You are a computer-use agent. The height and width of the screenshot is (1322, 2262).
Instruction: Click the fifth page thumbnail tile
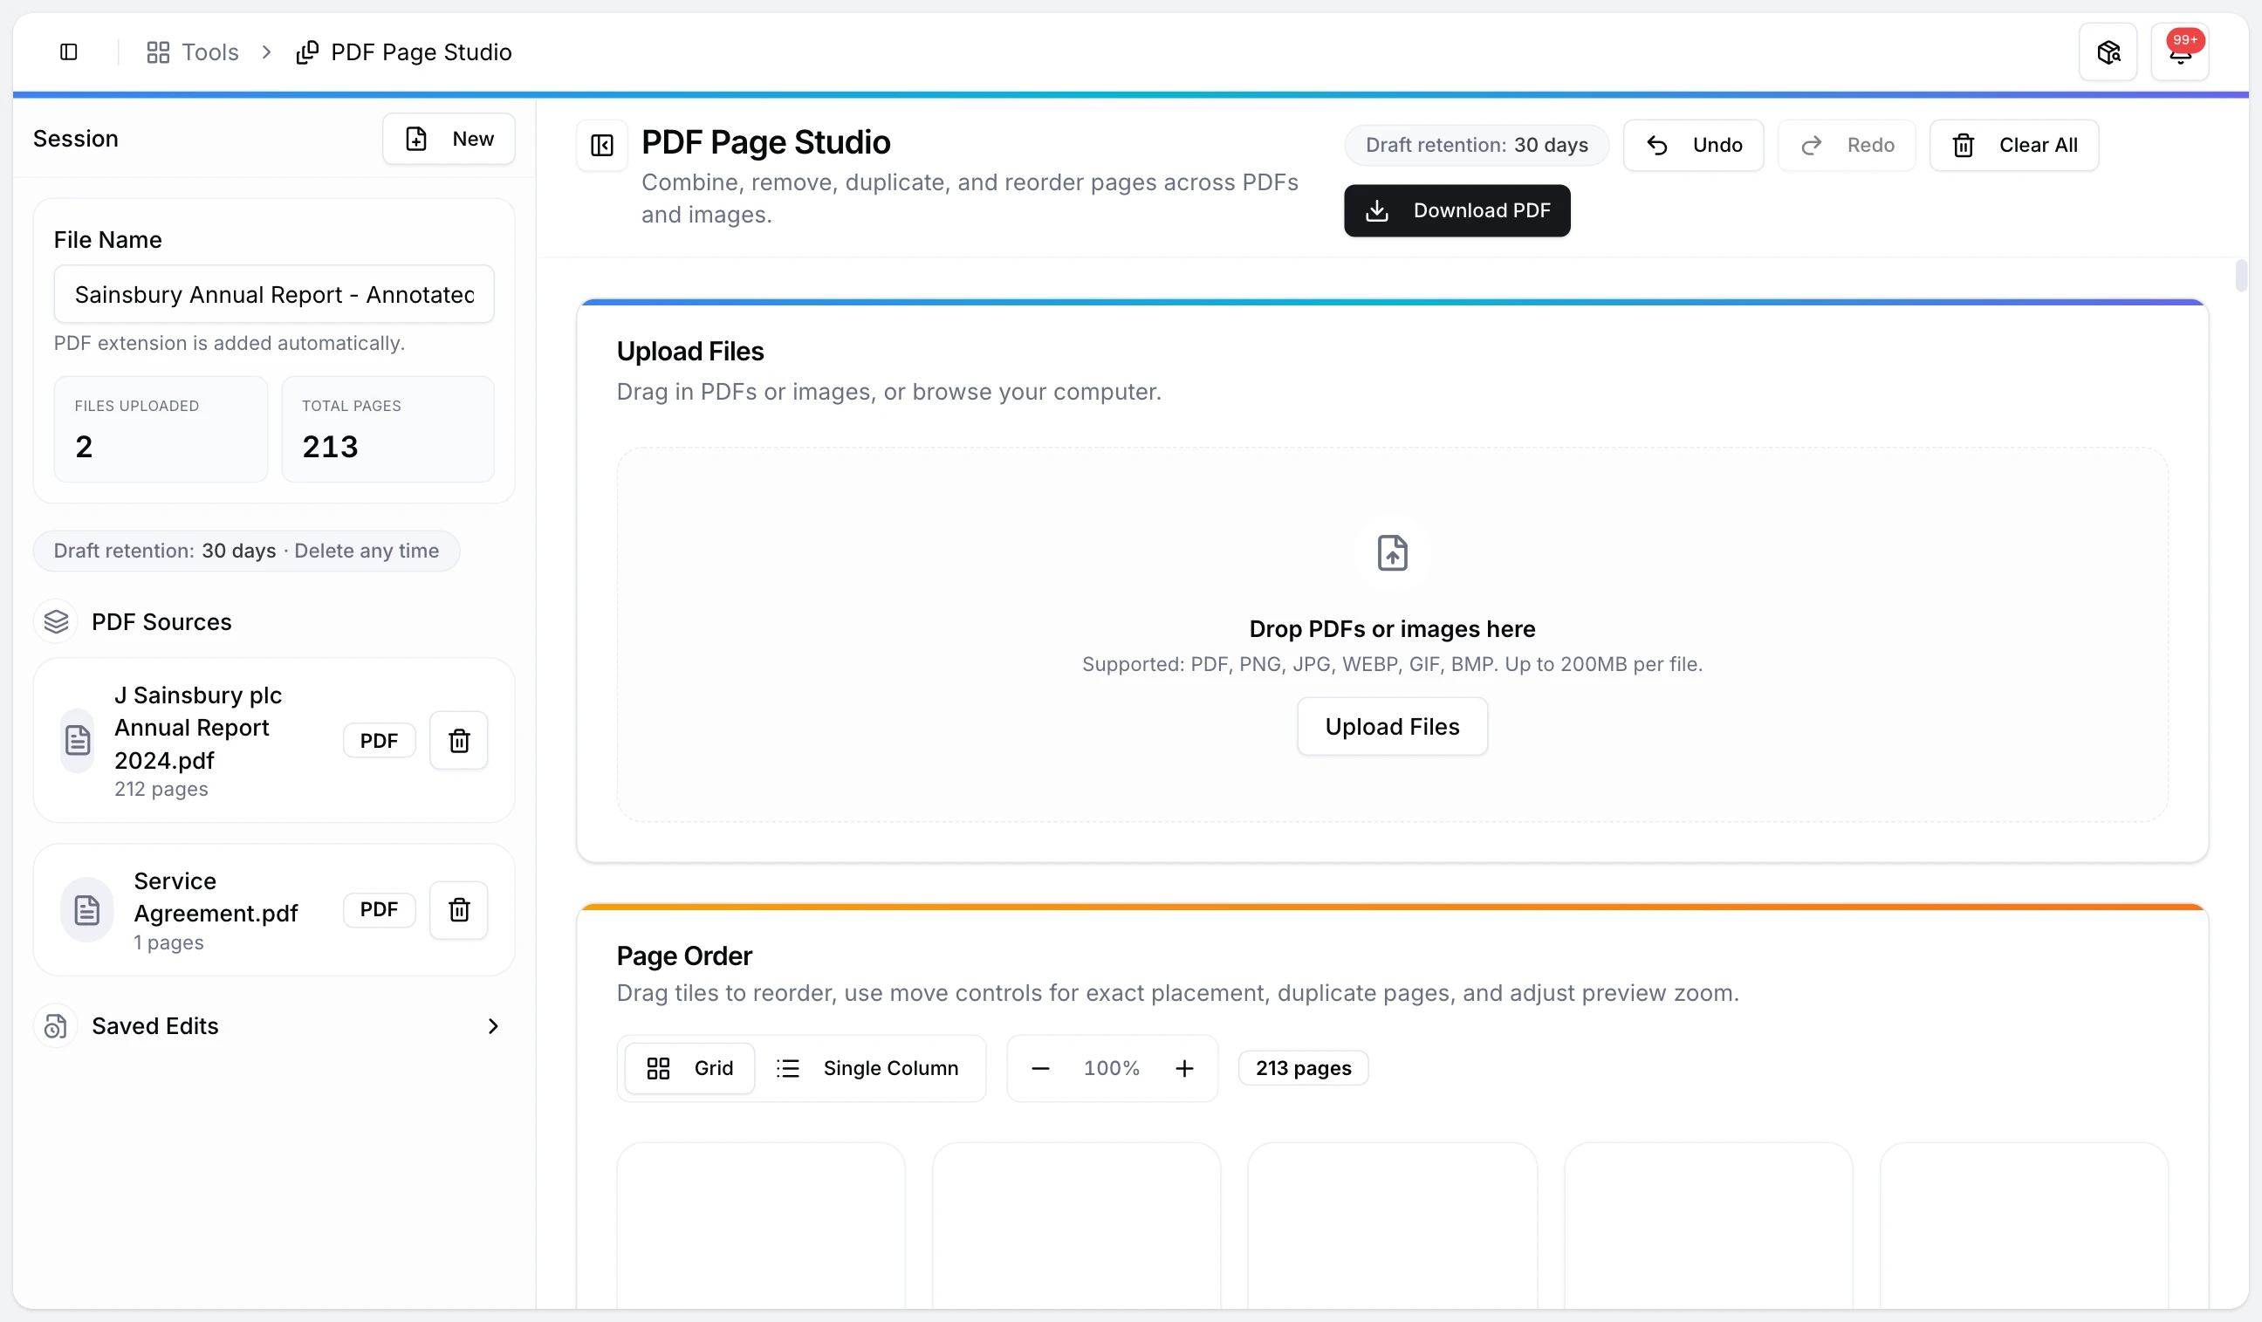click(x=2024, y=1225)
